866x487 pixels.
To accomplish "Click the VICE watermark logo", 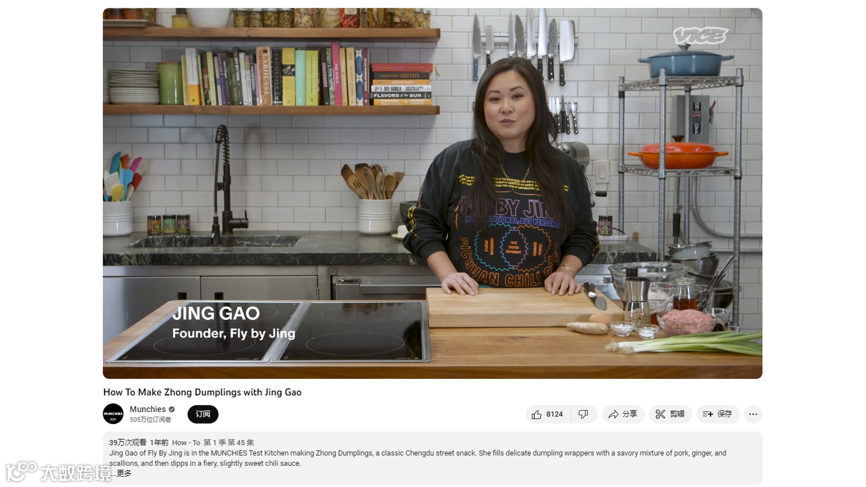I will (700, 35).
